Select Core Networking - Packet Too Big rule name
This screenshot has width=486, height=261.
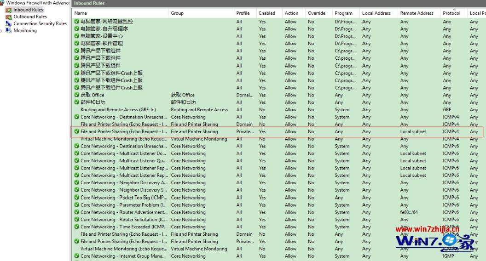[124, 197]
